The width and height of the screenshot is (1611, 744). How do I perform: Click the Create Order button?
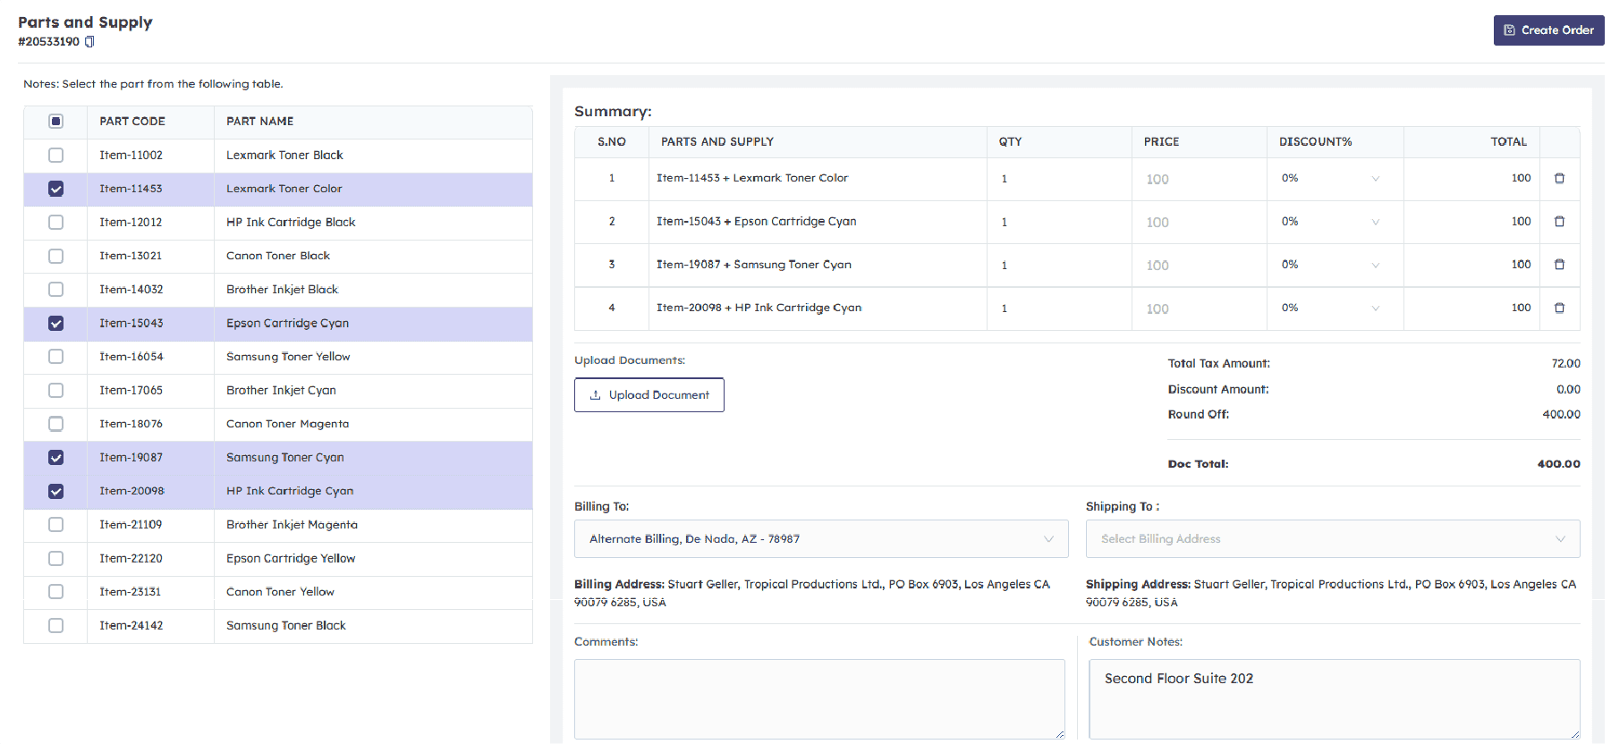[1548, 30]
